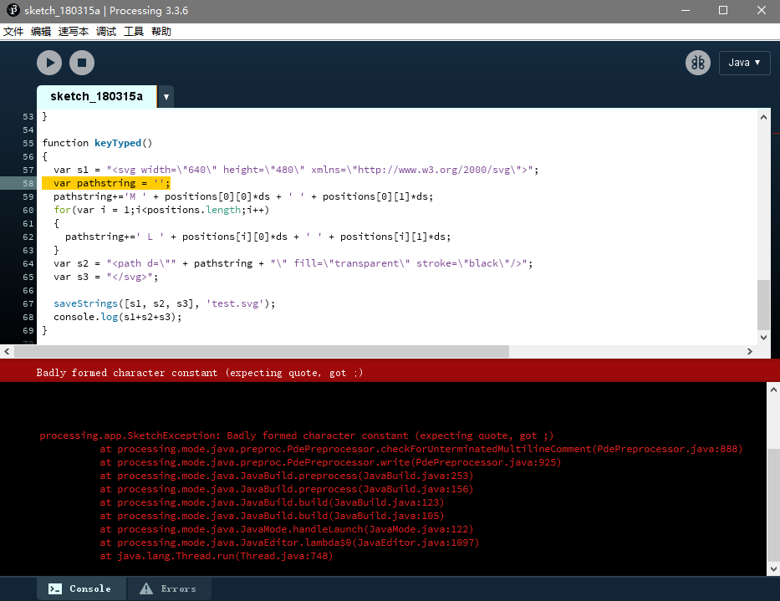Click the editor horizontal scrollbar thumb

[x=262, y=351]
